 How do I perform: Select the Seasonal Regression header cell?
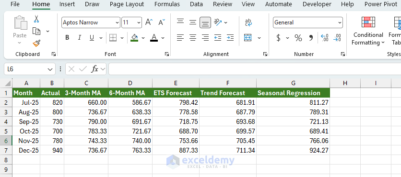click(293, 93)
